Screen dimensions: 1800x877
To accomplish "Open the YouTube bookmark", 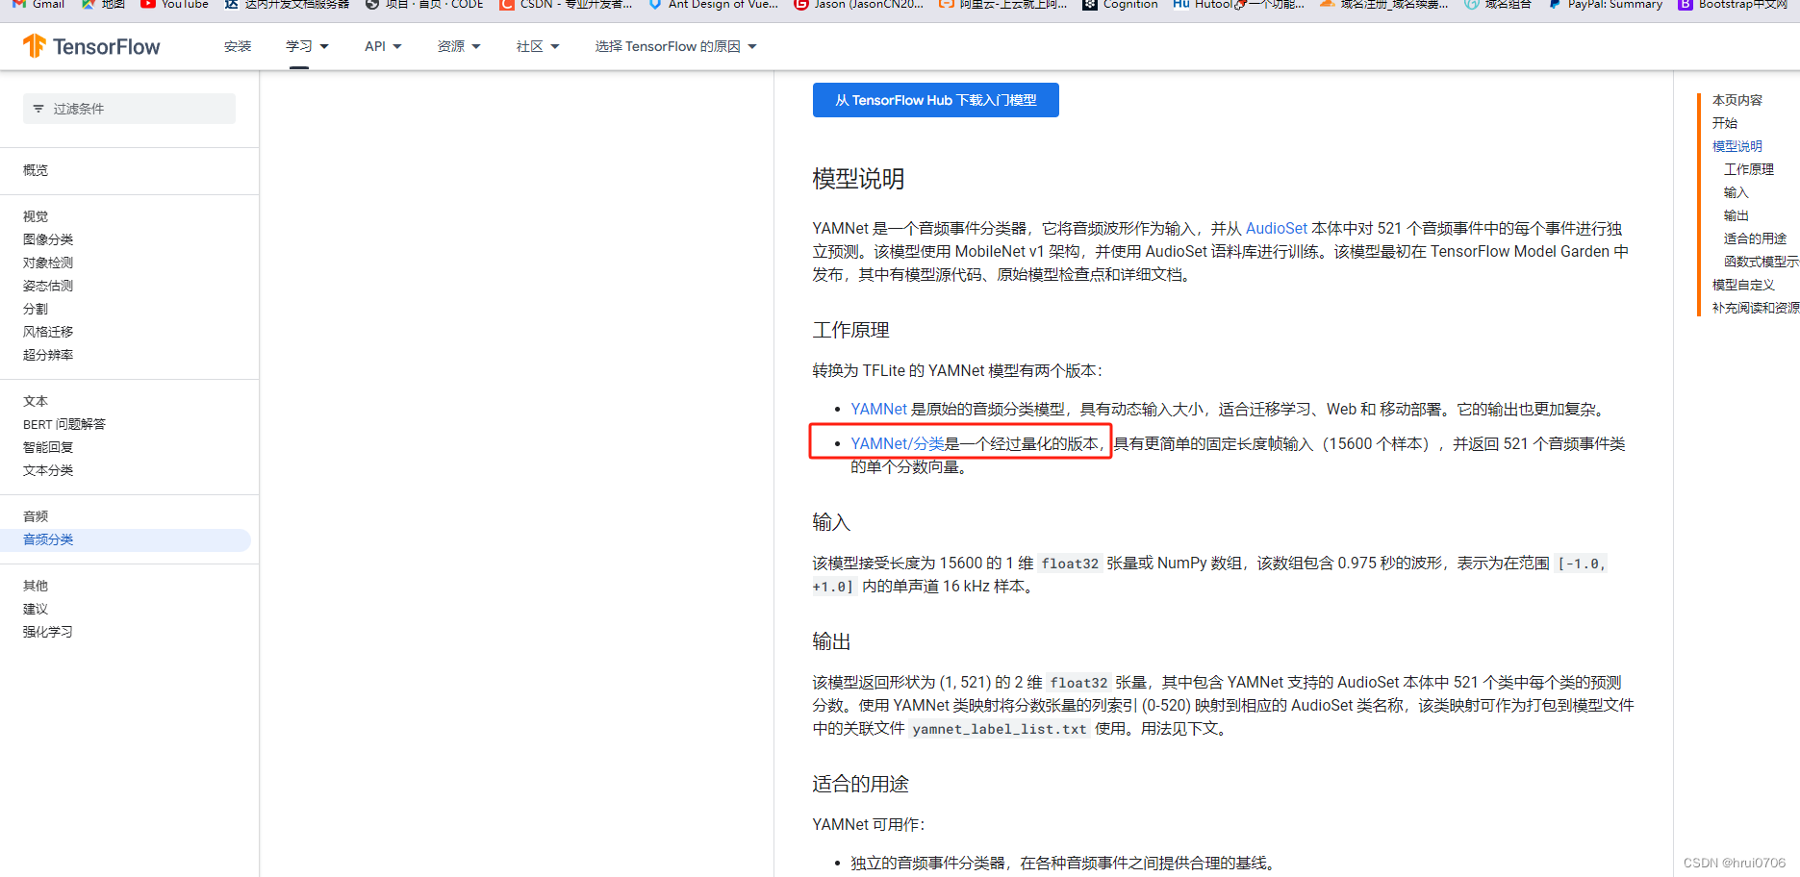I will coord(174,5).
